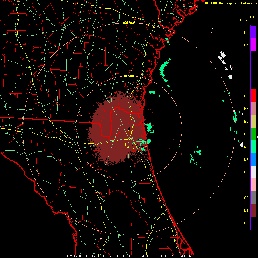Click the ND black legend swatch
This screenshot has height=258, width=258.
pyautogui.click(x=253, y=223)
